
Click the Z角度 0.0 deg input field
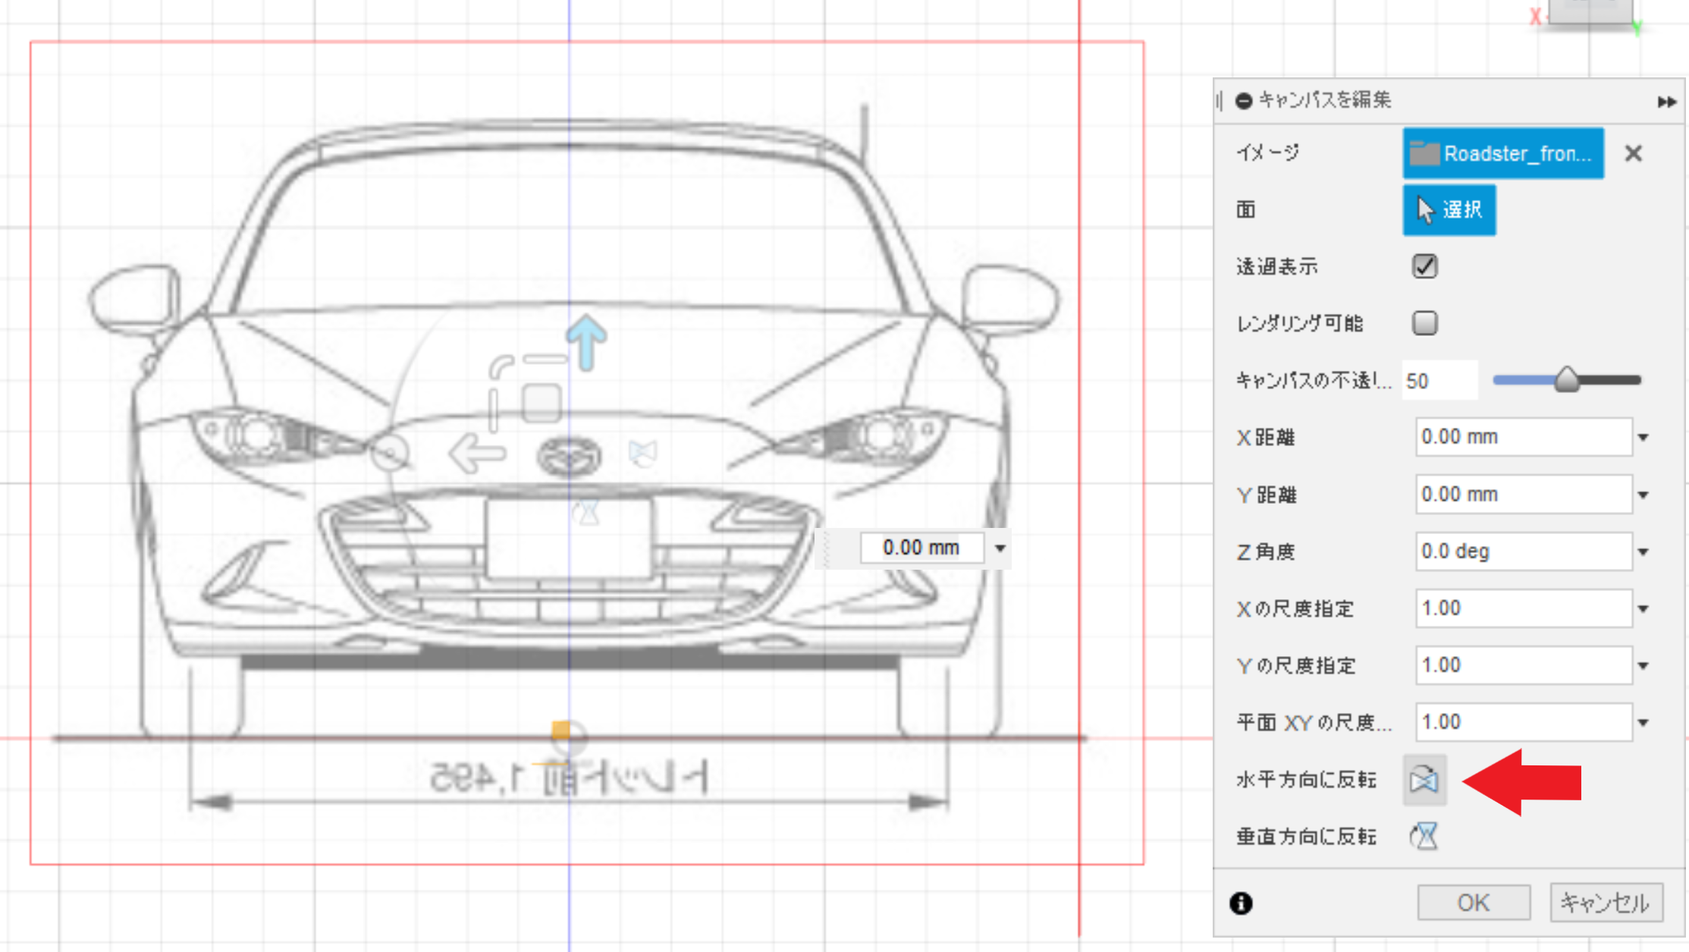point(1524,551)
